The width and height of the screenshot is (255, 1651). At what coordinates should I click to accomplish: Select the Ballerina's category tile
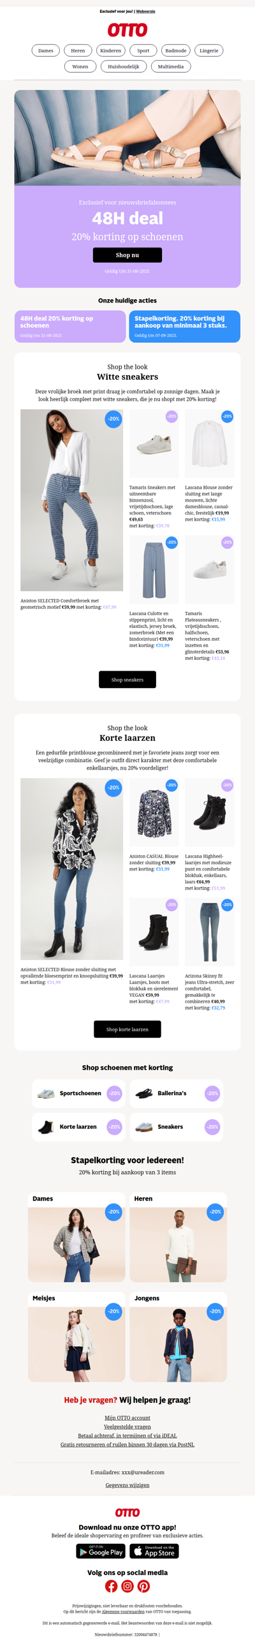pos(177,1093)
